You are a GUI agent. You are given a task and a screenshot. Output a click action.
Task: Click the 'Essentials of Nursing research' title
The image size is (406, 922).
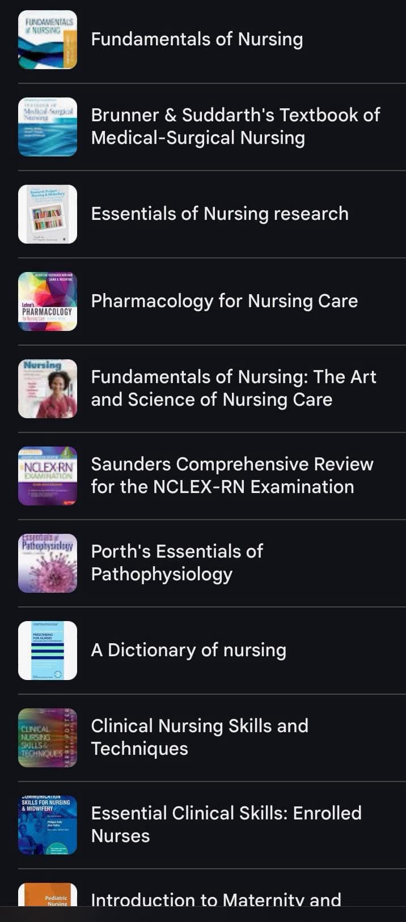point(219,214)
